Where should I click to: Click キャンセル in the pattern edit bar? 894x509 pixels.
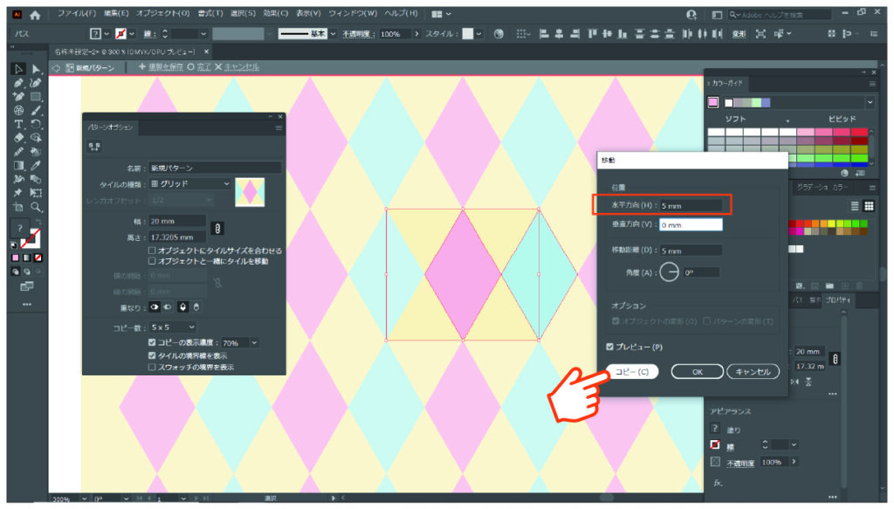237,67
